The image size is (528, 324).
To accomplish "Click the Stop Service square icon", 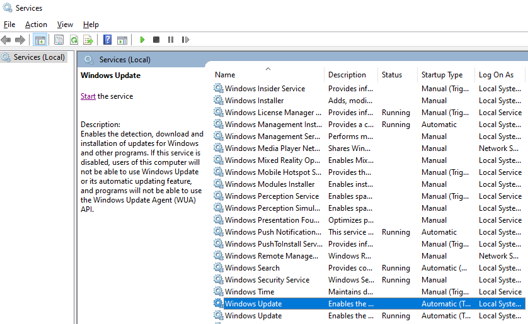I will pyautogui.click(x=156, y=40).
